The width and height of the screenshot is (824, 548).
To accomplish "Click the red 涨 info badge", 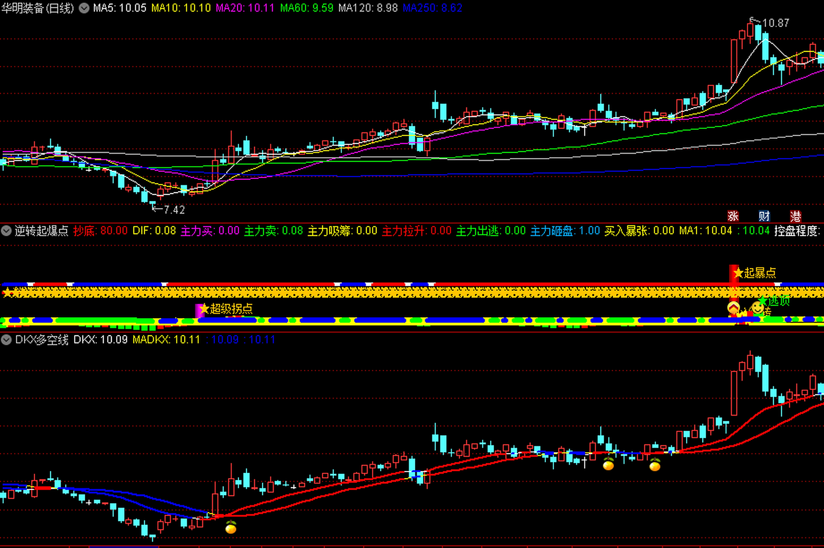I will pyautogui.click(x=733, y=216).
